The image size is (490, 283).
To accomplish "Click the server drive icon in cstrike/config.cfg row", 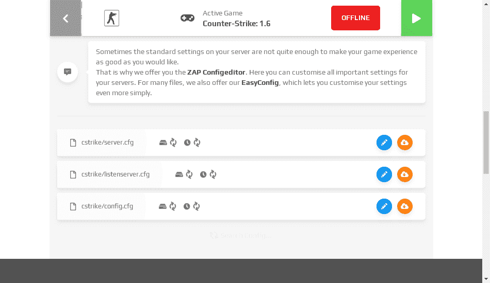I will [162, 206].
